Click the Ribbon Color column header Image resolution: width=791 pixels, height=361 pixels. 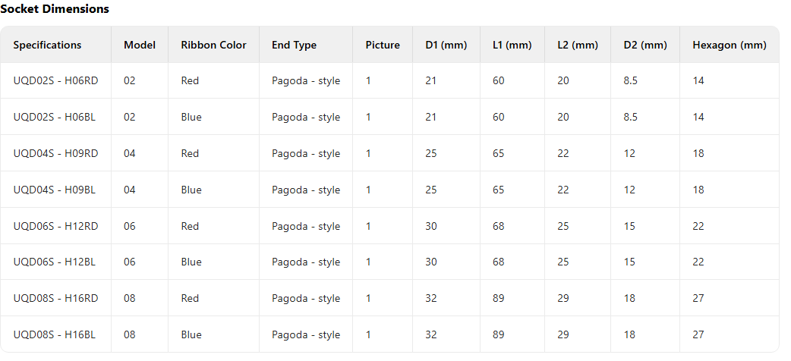[x=213, y=45]
